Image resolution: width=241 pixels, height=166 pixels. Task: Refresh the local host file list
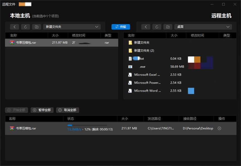[x=26, y=27]
